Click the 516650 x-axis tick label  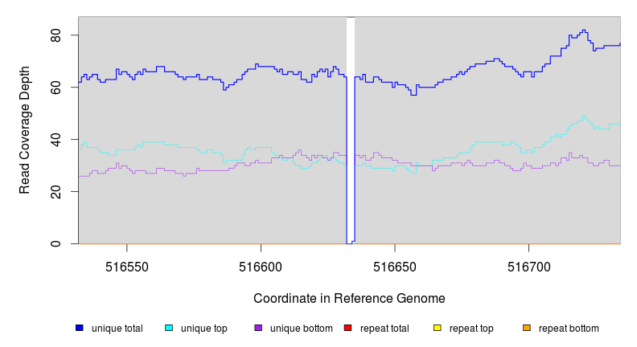(x=395, y=267)
